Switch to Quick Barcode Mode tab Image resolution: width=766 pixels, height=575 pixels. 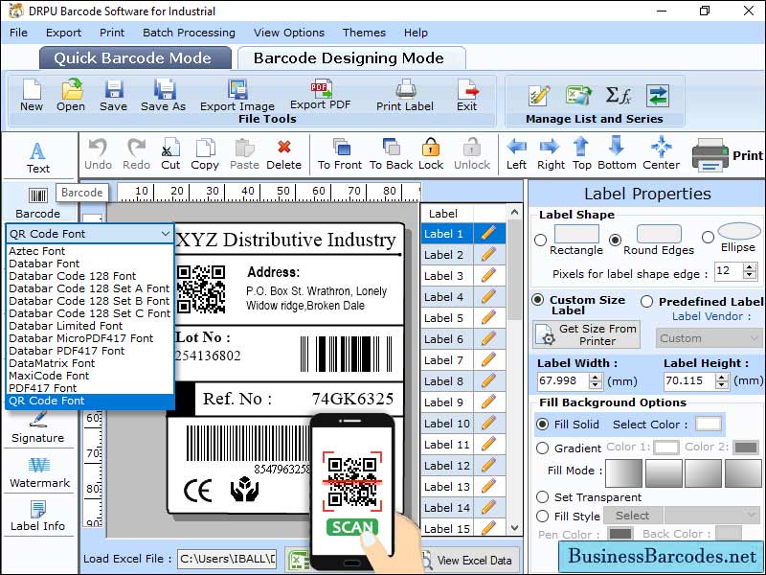click(x=134, y=57)
